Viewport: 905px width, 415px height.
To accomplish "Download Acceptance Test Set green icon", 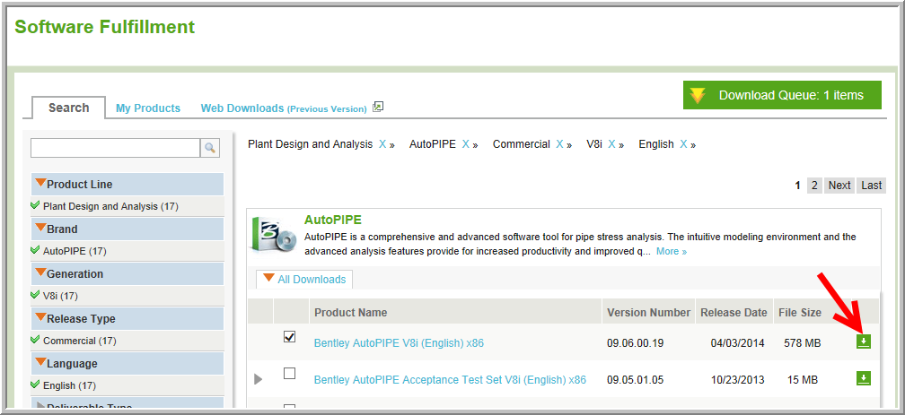I will (864, 378).
